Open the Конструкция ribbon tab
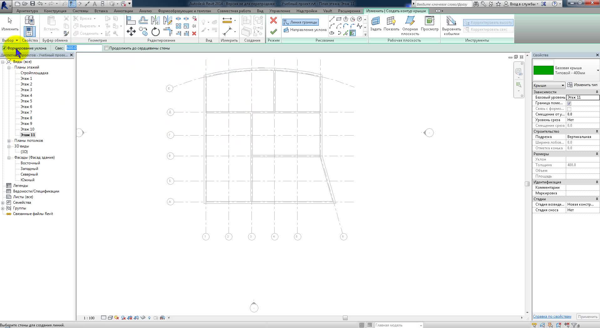 click(x=55, y=11)
